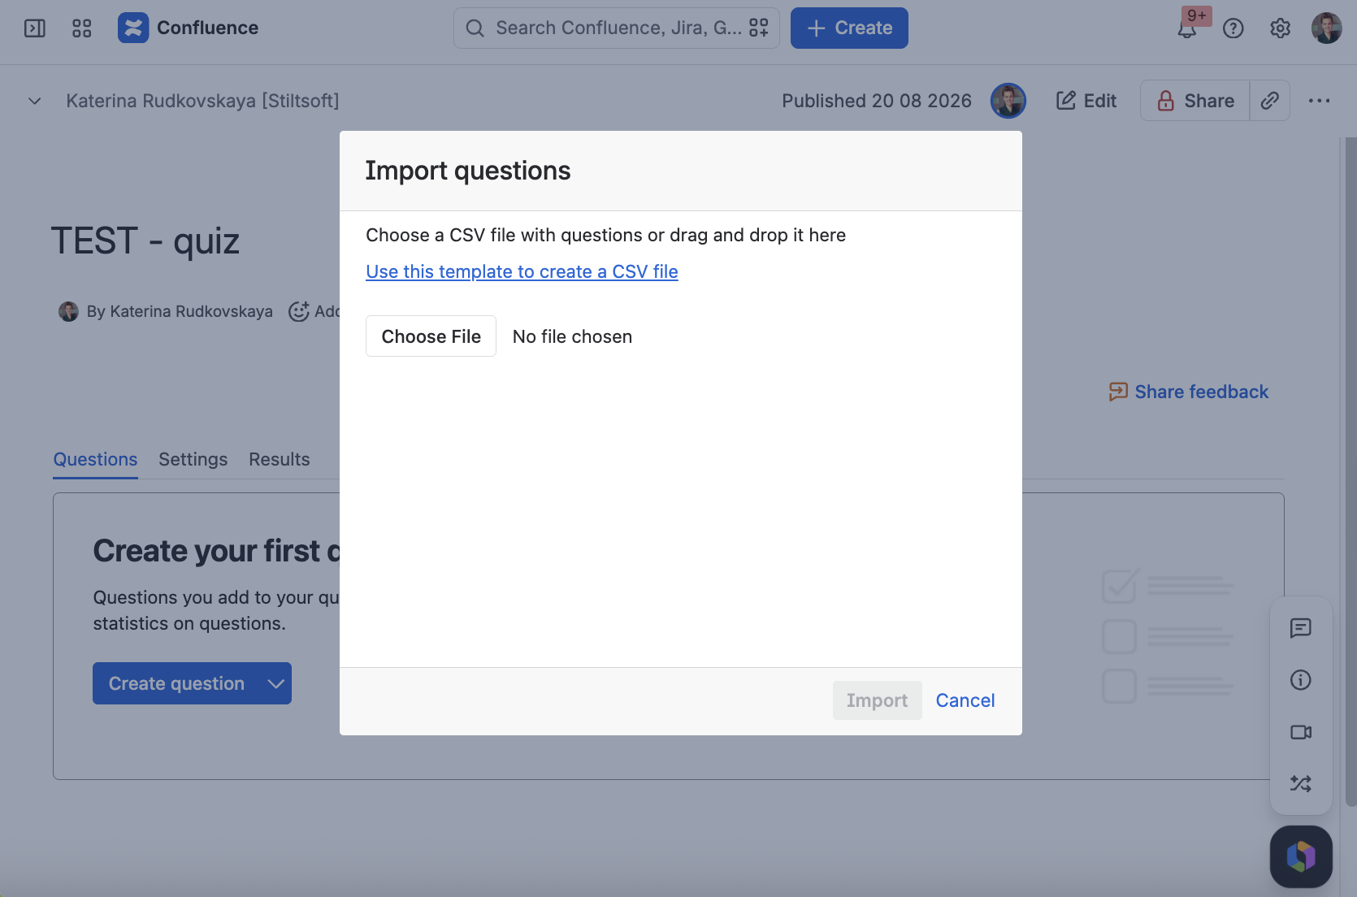Toggle the sidebar panel icon
Image resolution: width=1357 pixels, height=897 pixels.
coord(35,28)
